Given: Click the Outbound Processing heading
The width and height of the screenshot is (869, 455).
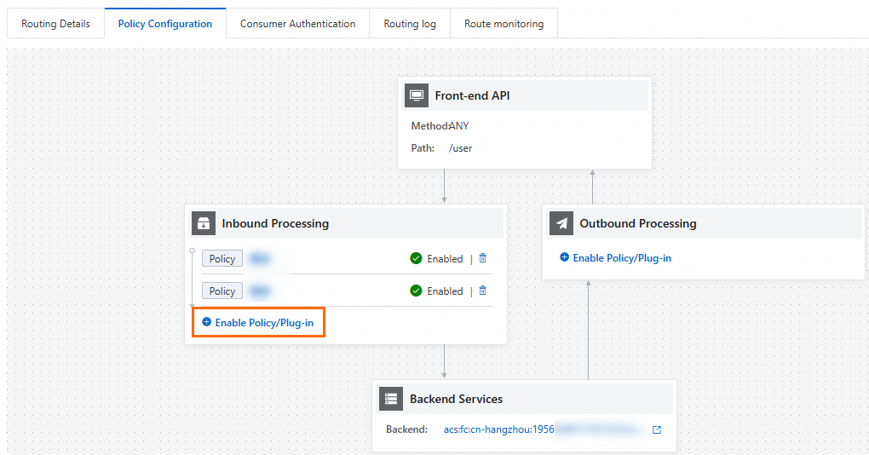Looking at the screenshot, I should click(x=638, y=223).
